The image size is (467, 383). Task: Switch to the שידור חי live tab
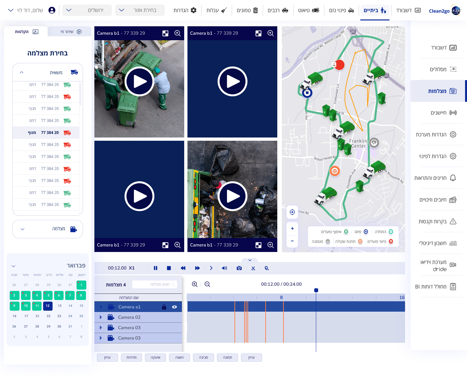point(69,32)
